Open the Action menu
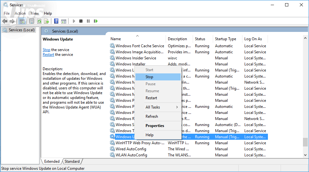 (x=20, y=13)
